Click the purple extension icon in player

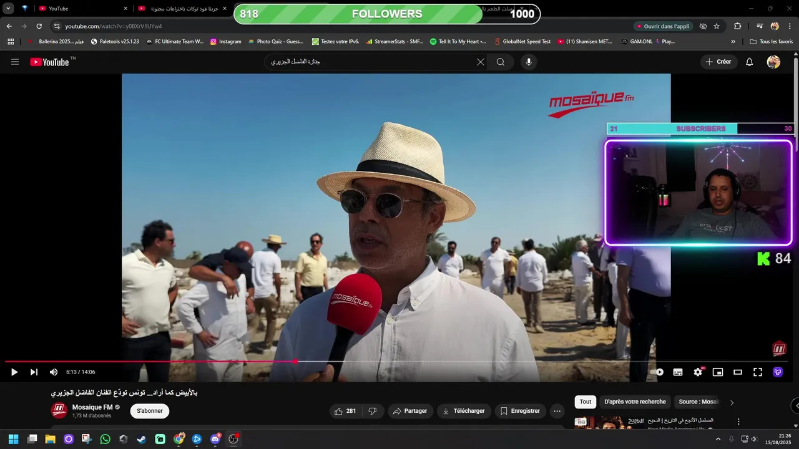coord(778,372)
